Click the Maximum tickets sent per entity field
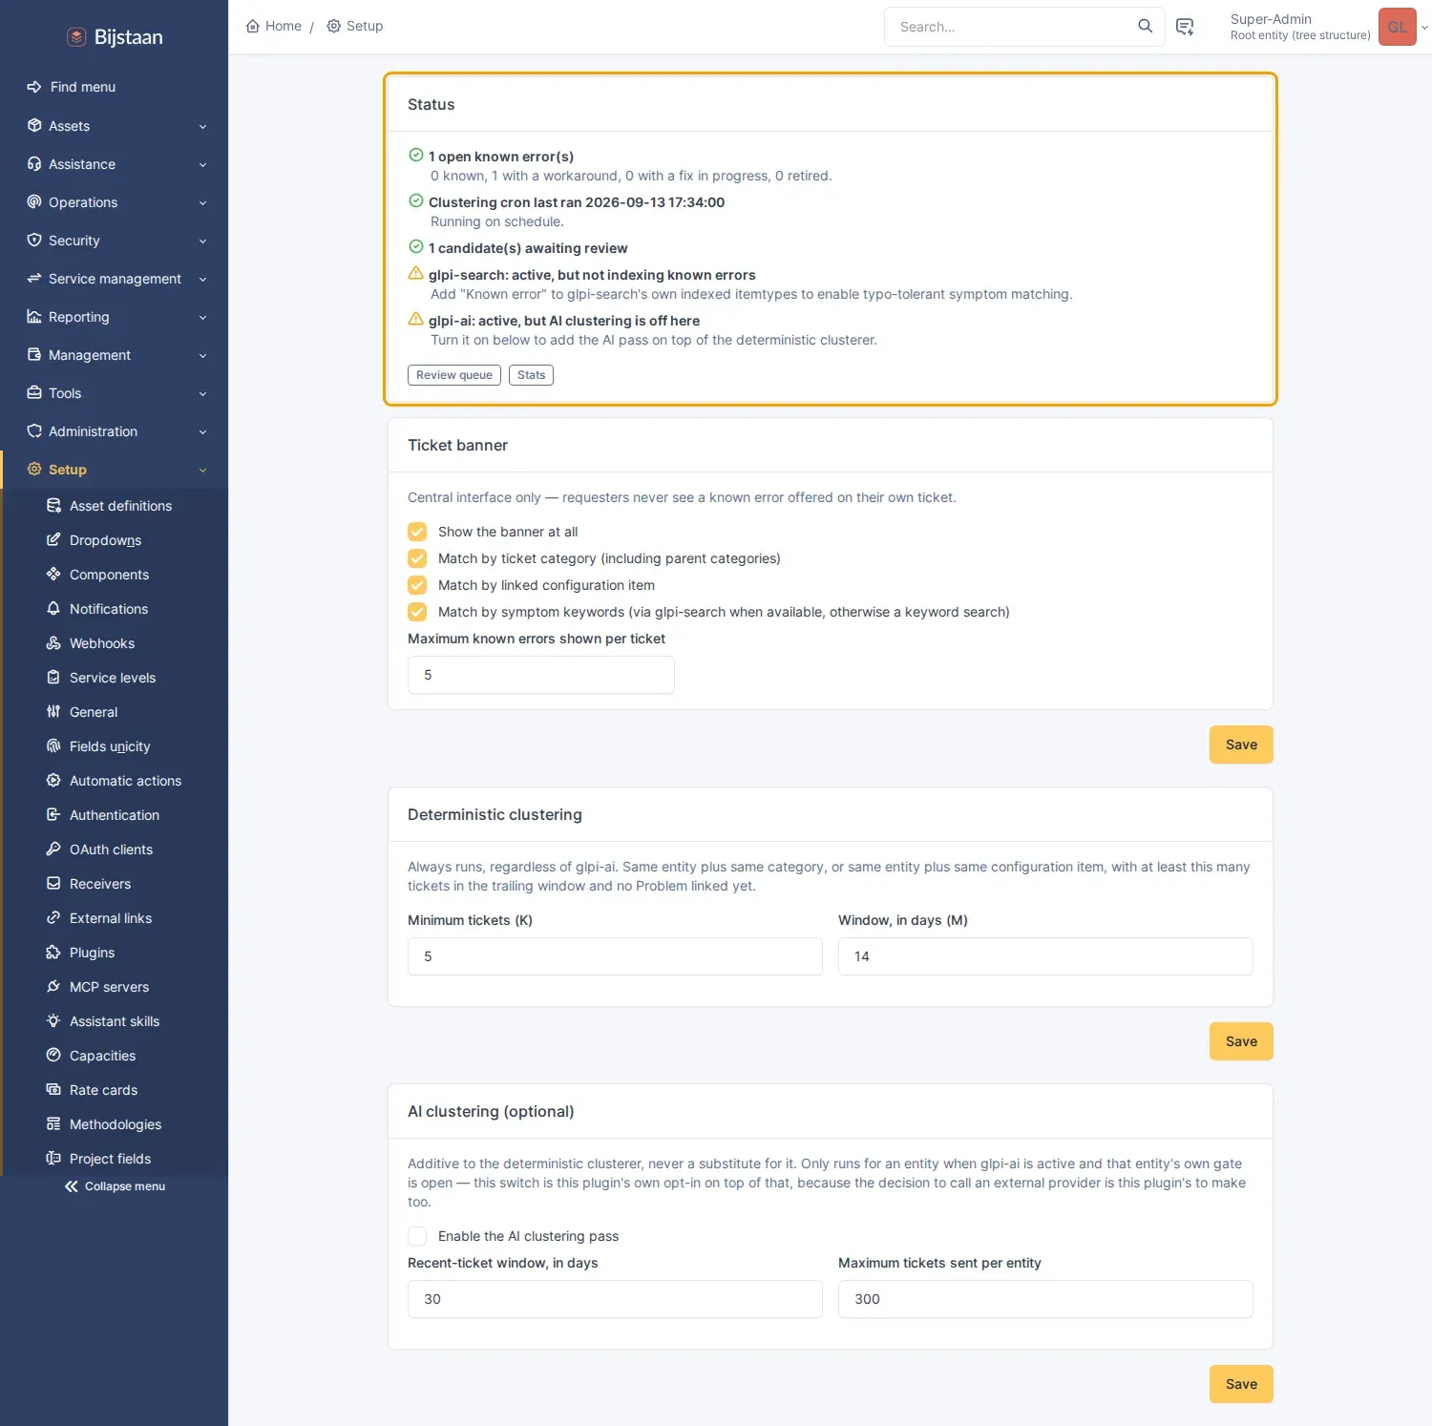The image size is (1432, 1426). click(x=1045, y=1299)
